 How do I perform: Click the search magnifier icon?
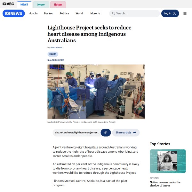tap(113, 13)
